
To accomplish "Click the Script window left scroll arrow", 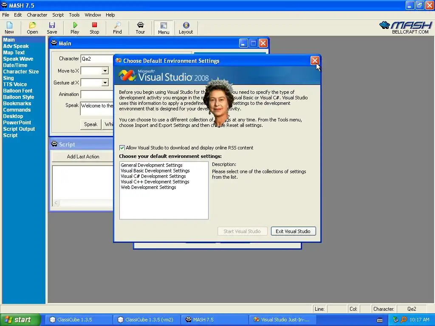I will pos(56,203).
